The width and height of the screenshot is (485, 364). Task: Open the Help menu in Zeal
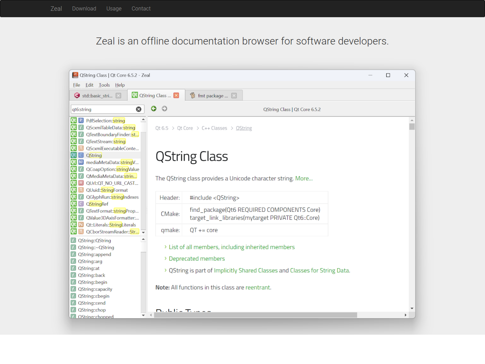tap(120, 85)
